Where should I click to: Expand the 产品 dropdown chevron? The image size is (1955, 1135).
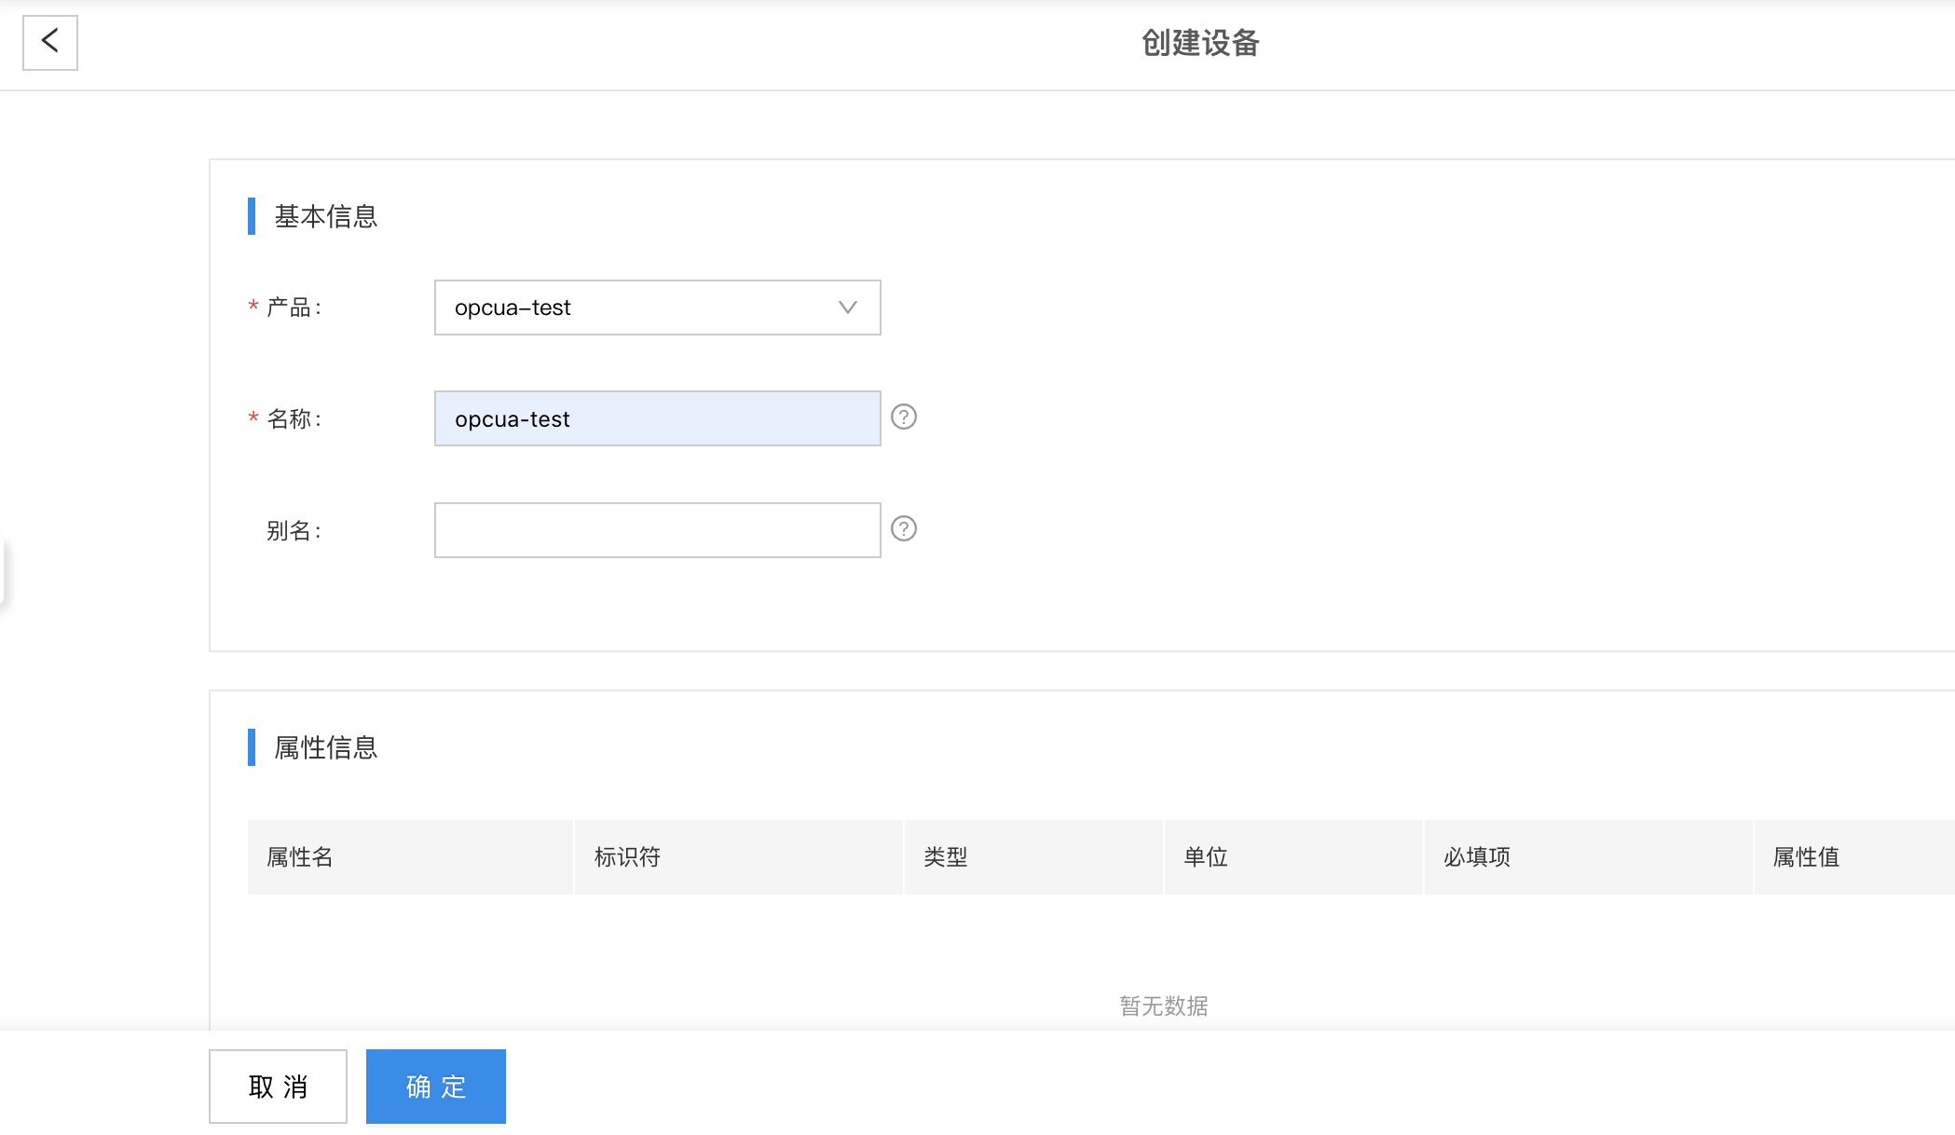coord(847,308)
